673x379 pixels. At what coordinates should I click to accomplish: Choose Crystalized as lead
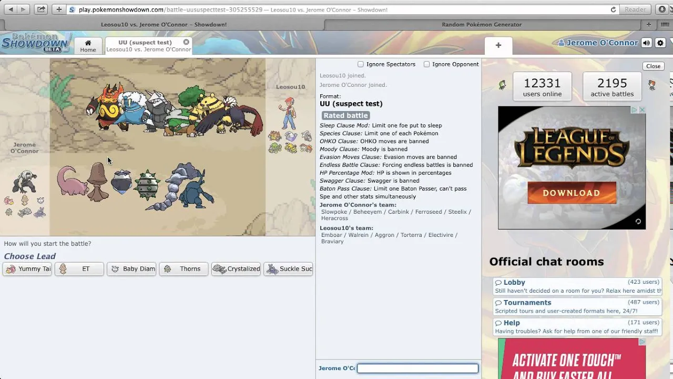(x=236, y=269)
